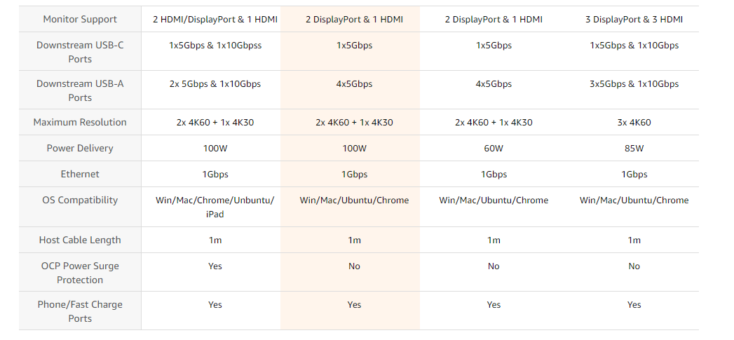734x340 pixels.
Task: Click the Monitor Support row label
Action: coord(80,20)
